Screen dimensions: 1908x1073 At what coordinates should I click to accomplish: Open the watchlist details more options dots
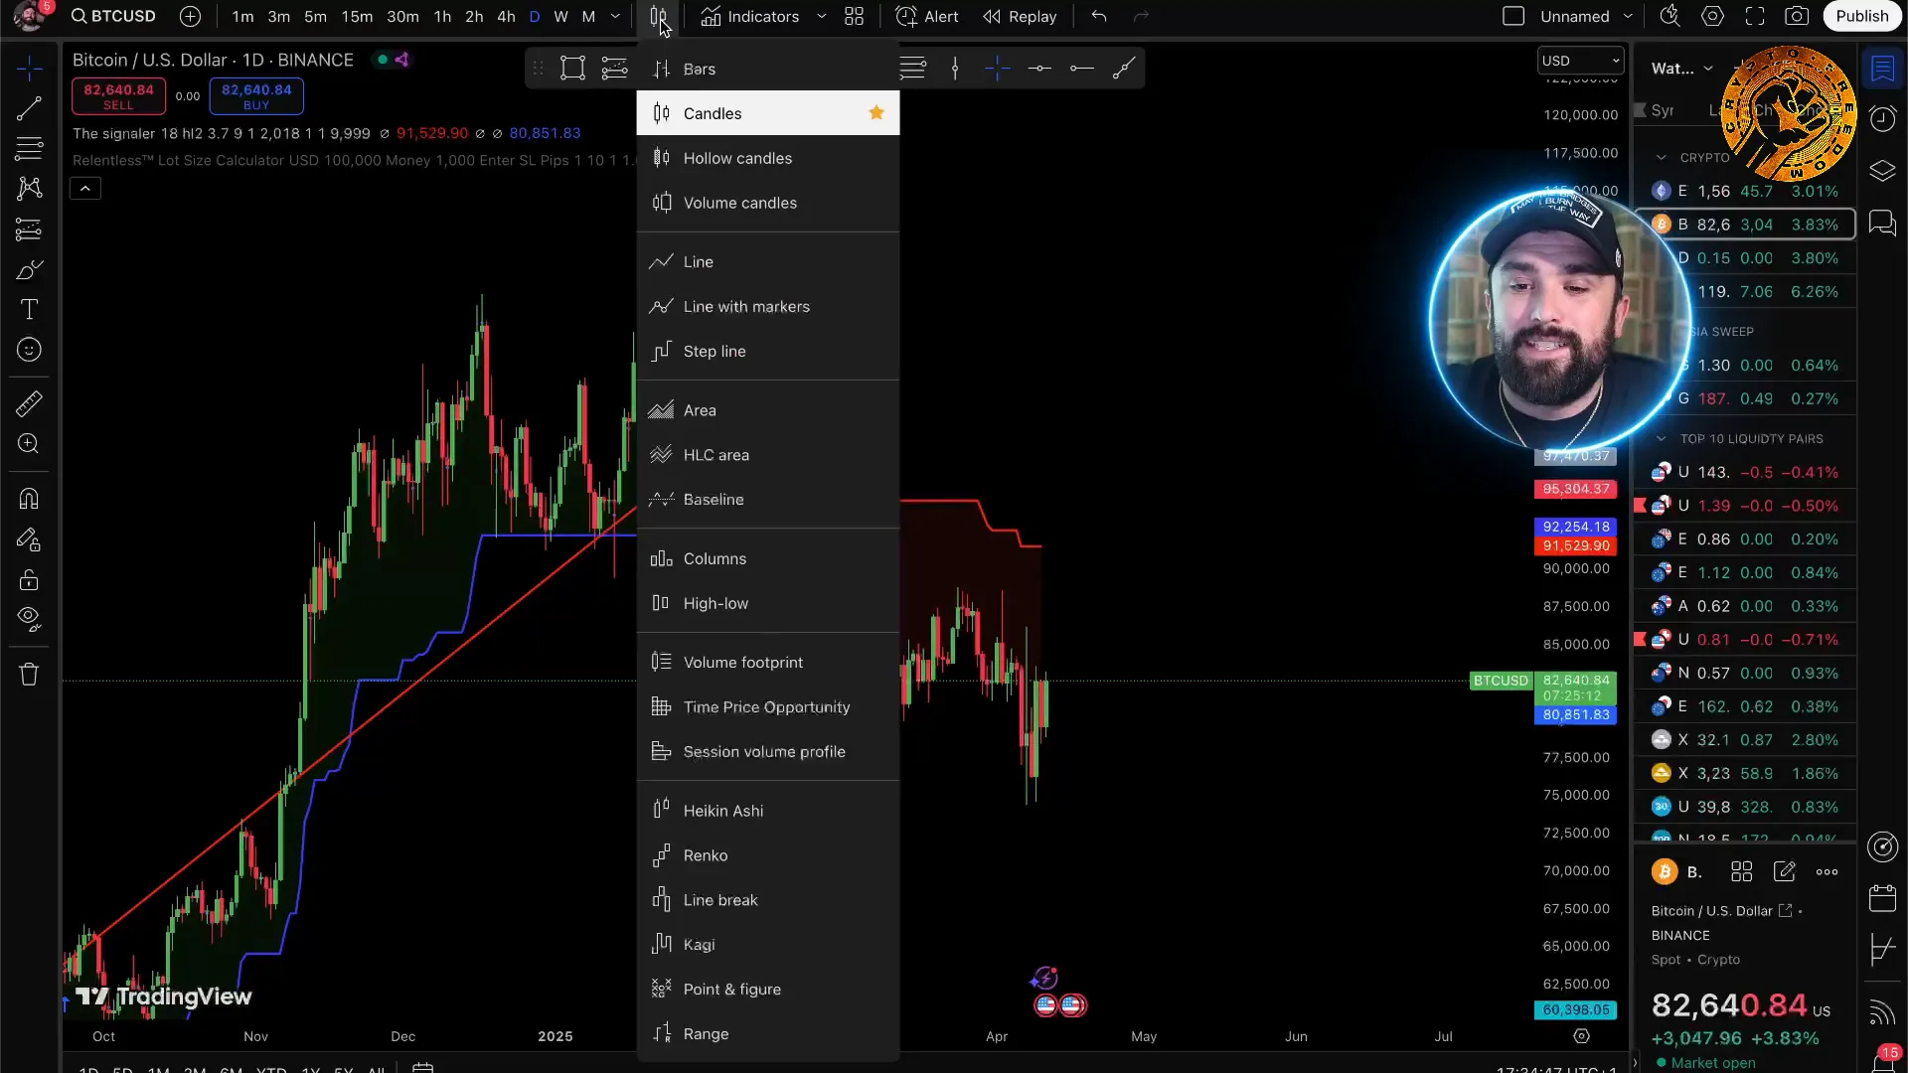(x=1827, y=872)
